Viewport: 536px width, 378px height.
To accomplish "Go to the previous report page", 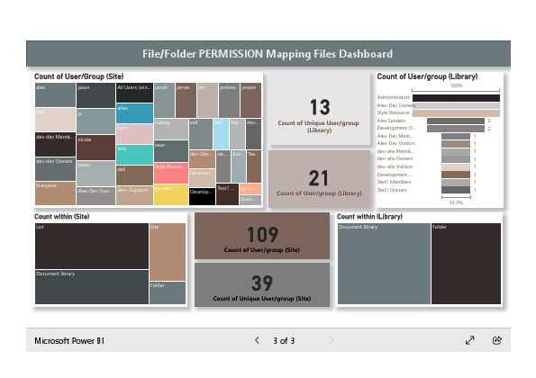I will [257, 340].
